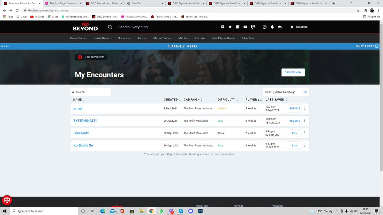The height and width of the screenshot is (215, 383).
Task: Open Discord from the Windows taskbar
Action: (191, 211)
